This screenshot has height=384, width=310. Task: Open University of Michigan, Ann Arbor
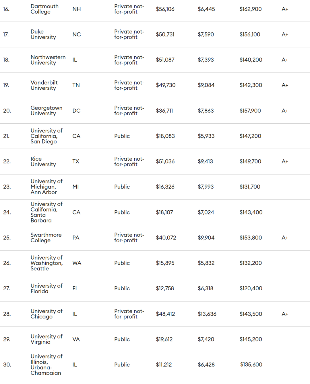coord(46,187)
